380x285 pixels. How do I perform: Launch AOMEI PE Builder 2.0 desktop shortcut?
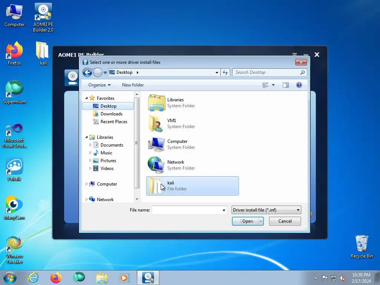[43, 17]
